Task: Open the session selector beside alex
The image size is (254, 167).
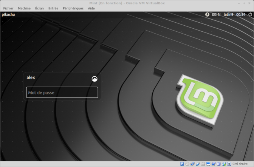Action: [x=94, y=79]
